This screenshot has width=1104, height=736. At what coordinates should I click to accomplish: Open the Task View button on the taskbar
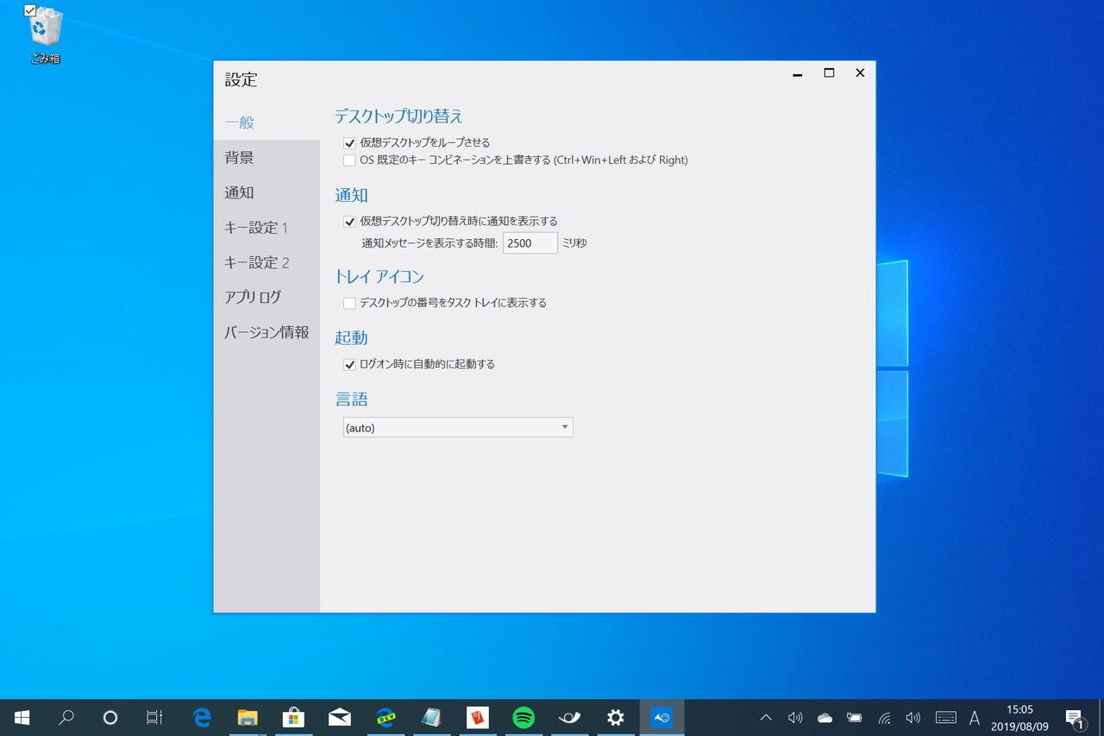click(x=153, y=717)
